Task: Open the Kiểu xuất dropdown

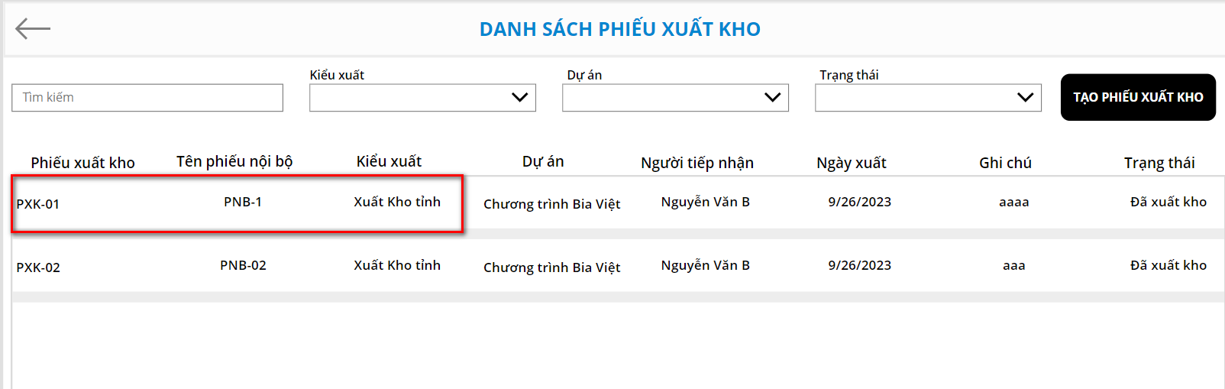Action: pyautogui.click(x=422, y=98)
